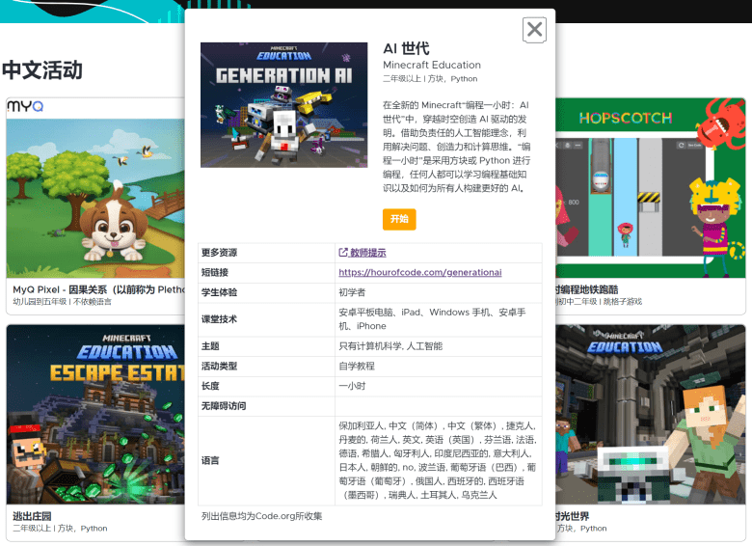752x546 pixels.
Task: Click the 课堂技术 row label
Action: 219,319
